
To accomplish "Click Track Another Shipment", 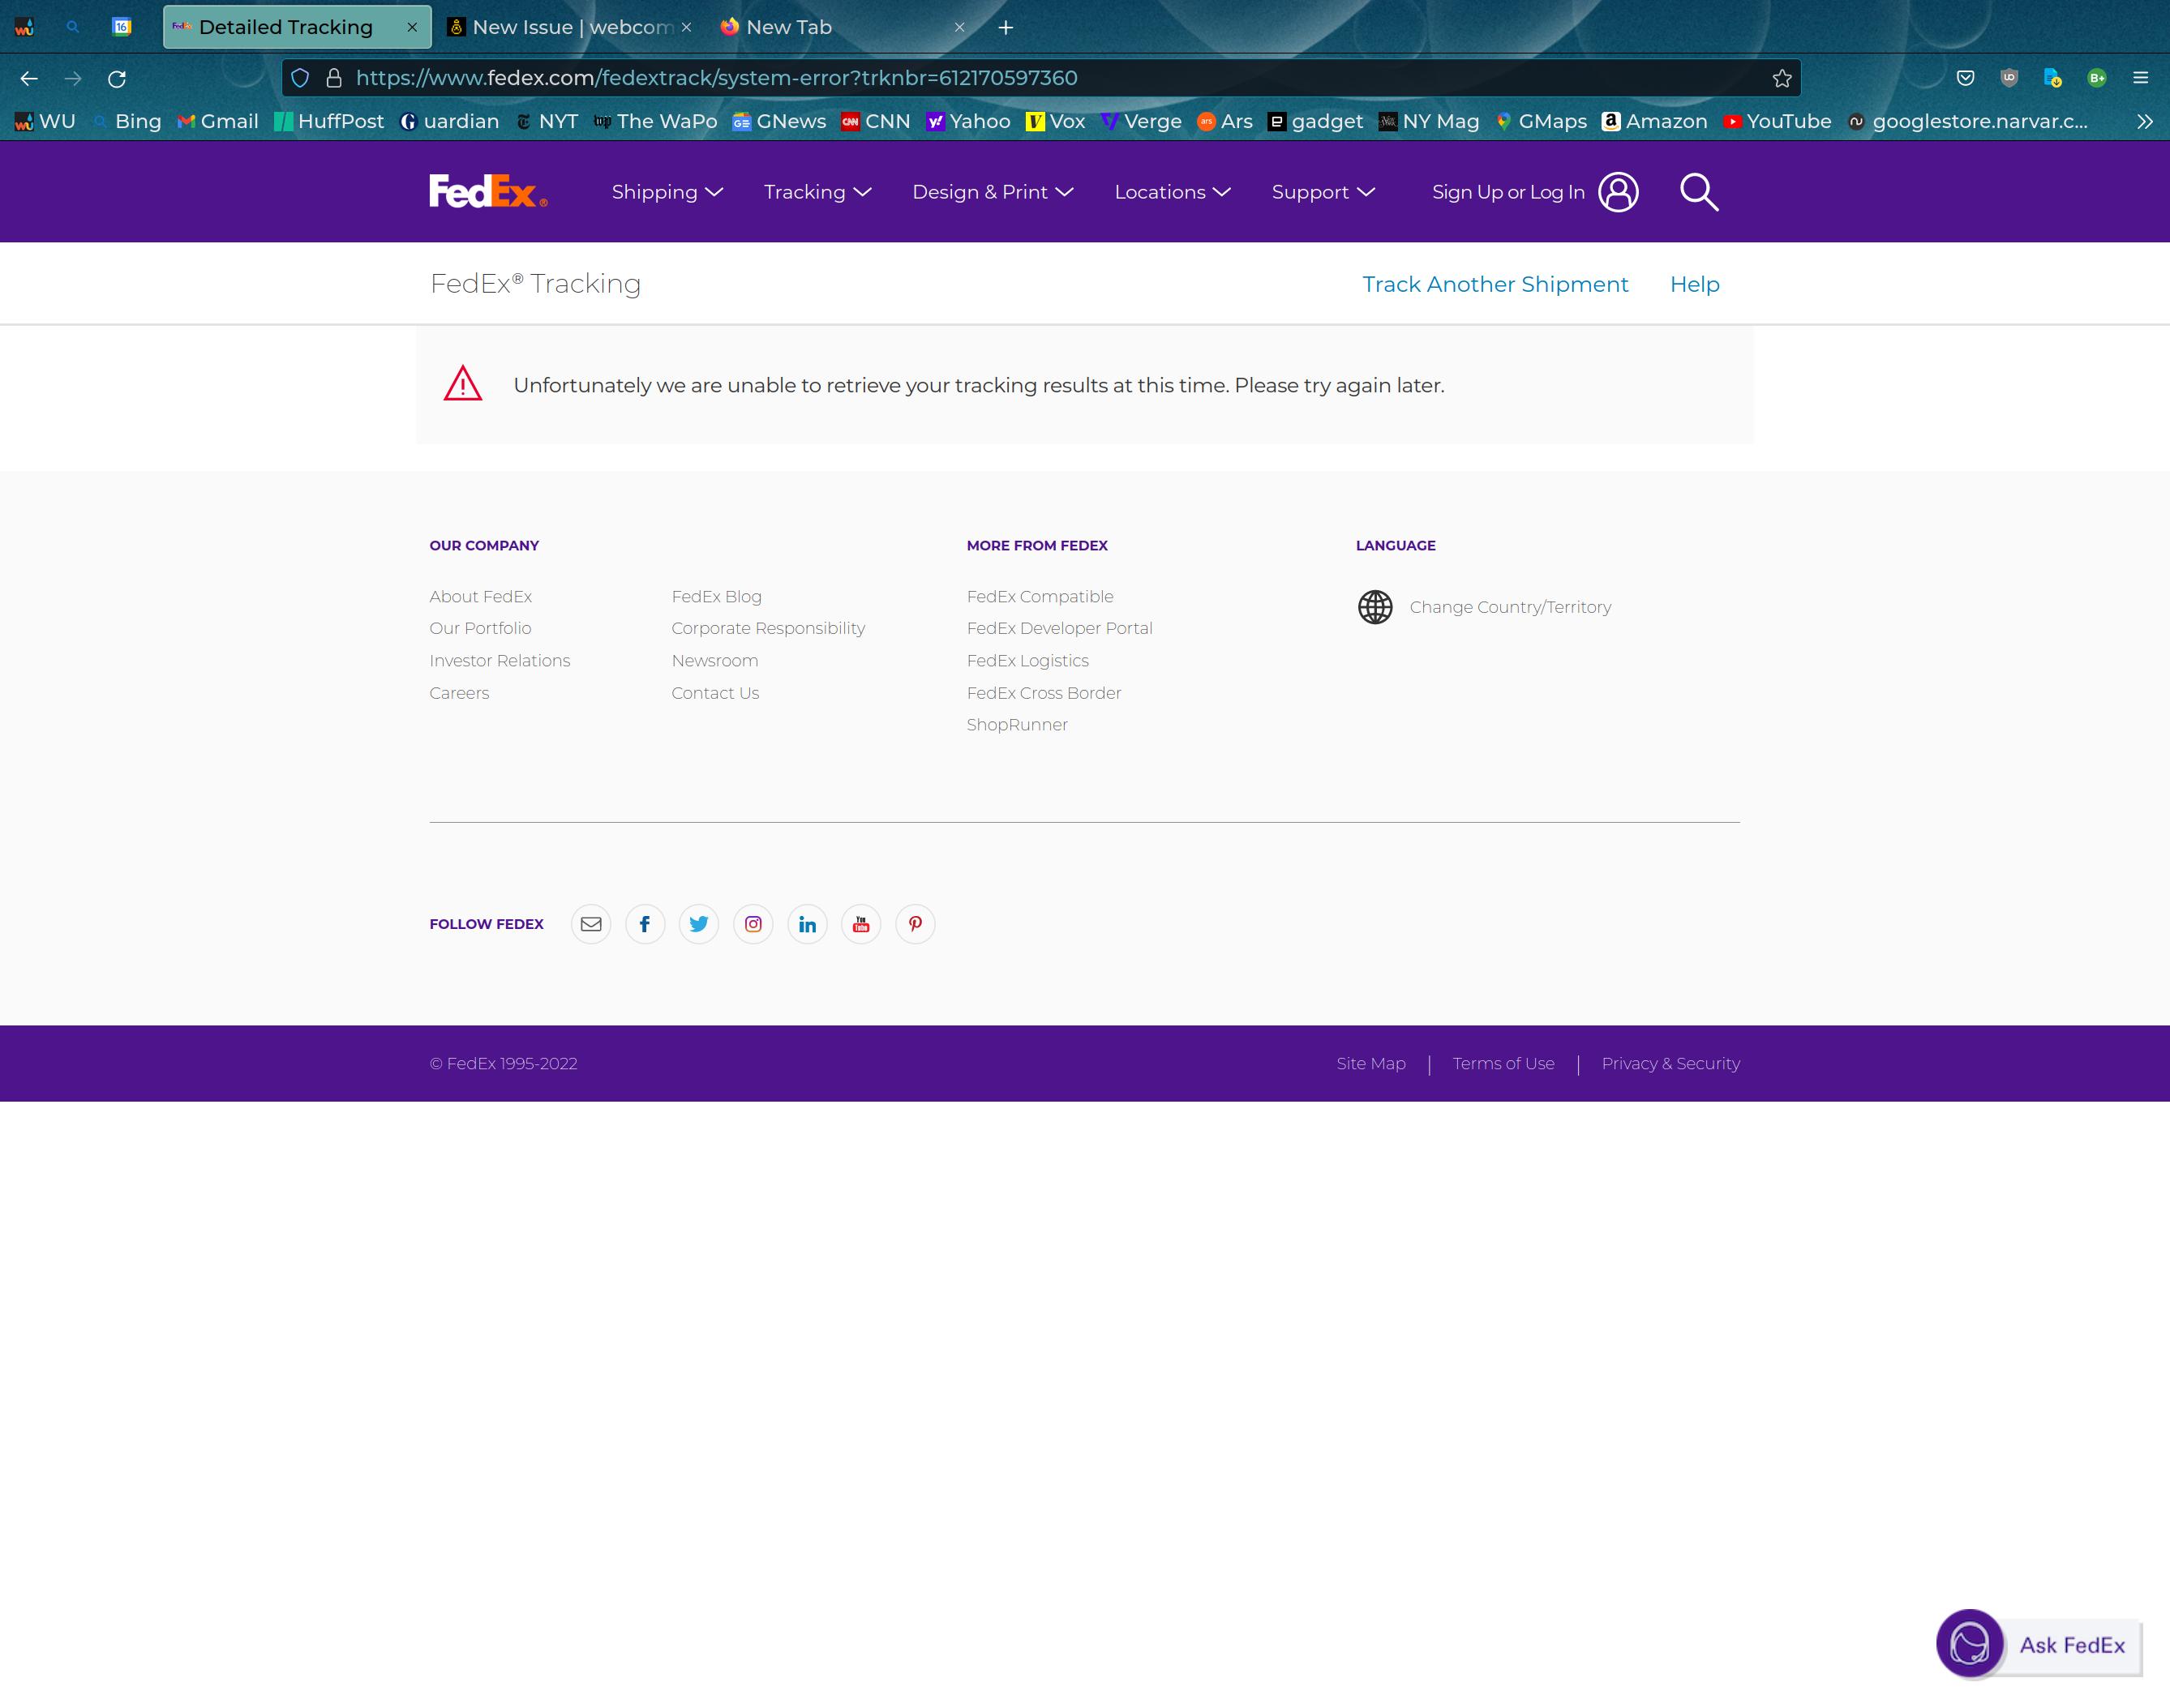I will 1494,284.
